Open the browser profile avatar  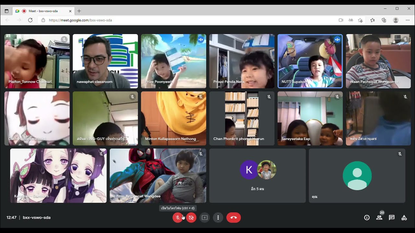coord(396,20)
